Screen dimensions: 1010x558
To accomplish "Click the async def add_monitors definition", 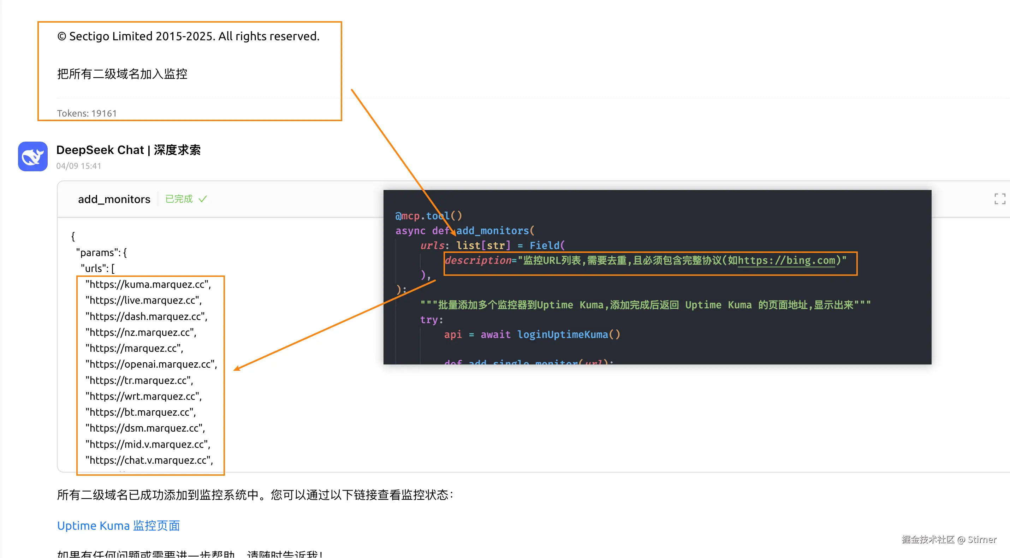I will point(465,231).
